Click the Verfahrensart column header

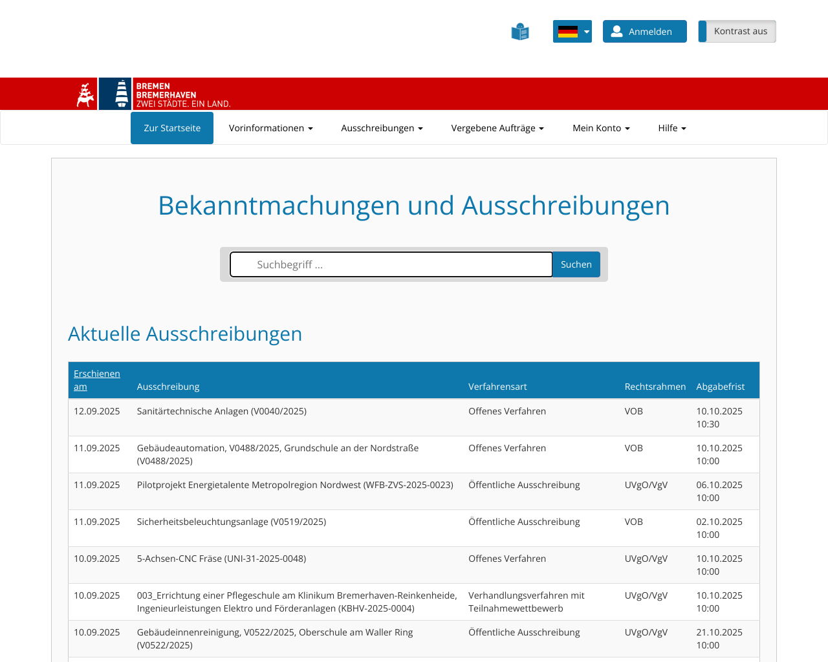point(497,387)
